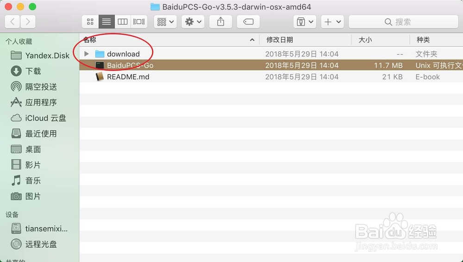Select the tiansemixi... device in sidebar
The image size is (463, 262).
[39, 229]
